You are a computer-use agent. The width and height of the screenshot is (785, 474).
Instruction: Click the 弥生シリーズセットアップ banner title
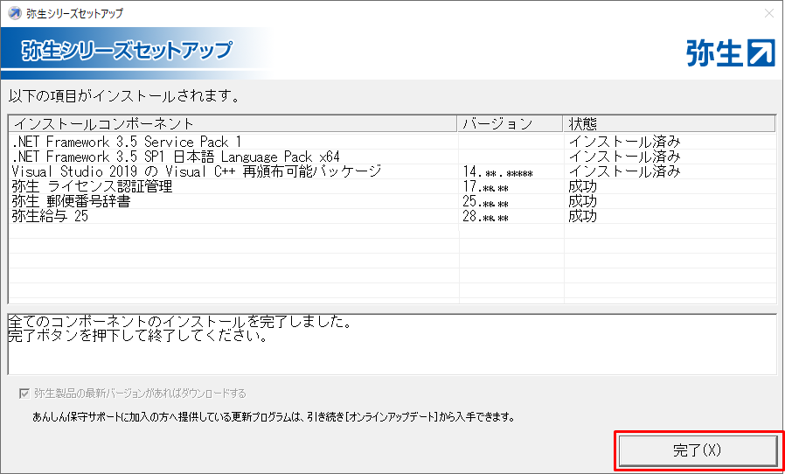(x=127, y=51)
